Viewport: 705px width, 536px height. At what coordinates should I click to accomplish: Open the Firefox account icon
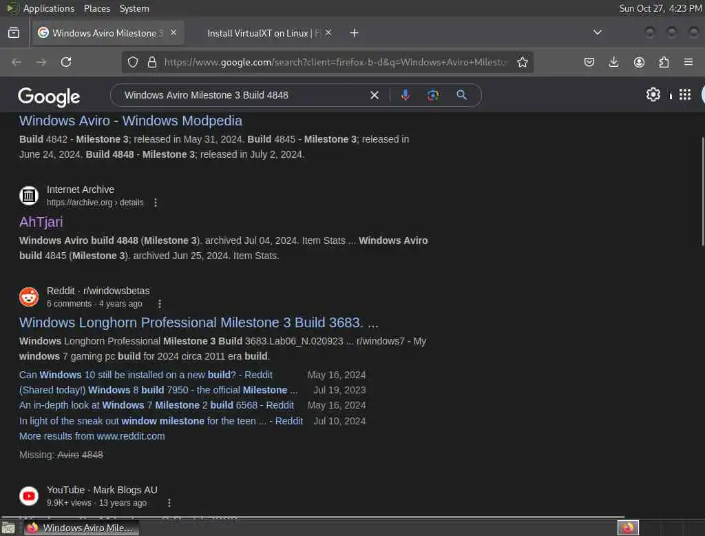tap(639, 62)
